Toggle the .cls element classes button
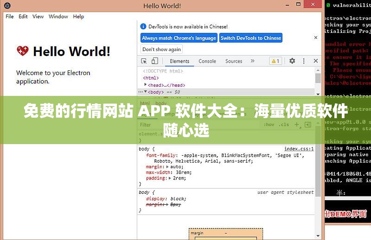 tap(284, 124)
